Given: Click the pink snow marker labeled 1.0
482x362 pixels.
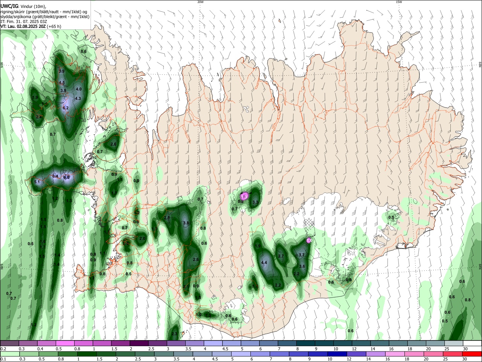Looking at the screenshot, I should click(309, 240).
